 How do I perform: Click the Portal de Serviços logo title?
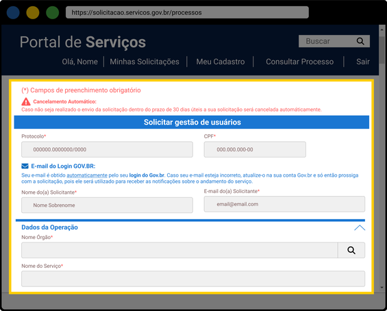pos(83,42)
